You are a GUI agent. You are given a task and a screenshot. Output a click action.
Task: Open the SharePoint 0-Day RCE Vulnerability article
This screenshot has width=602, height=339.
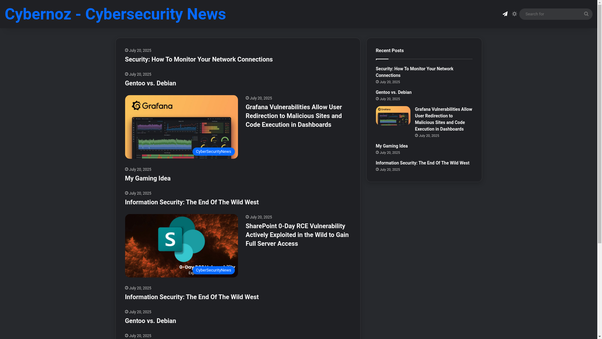[x=297, y=235]
